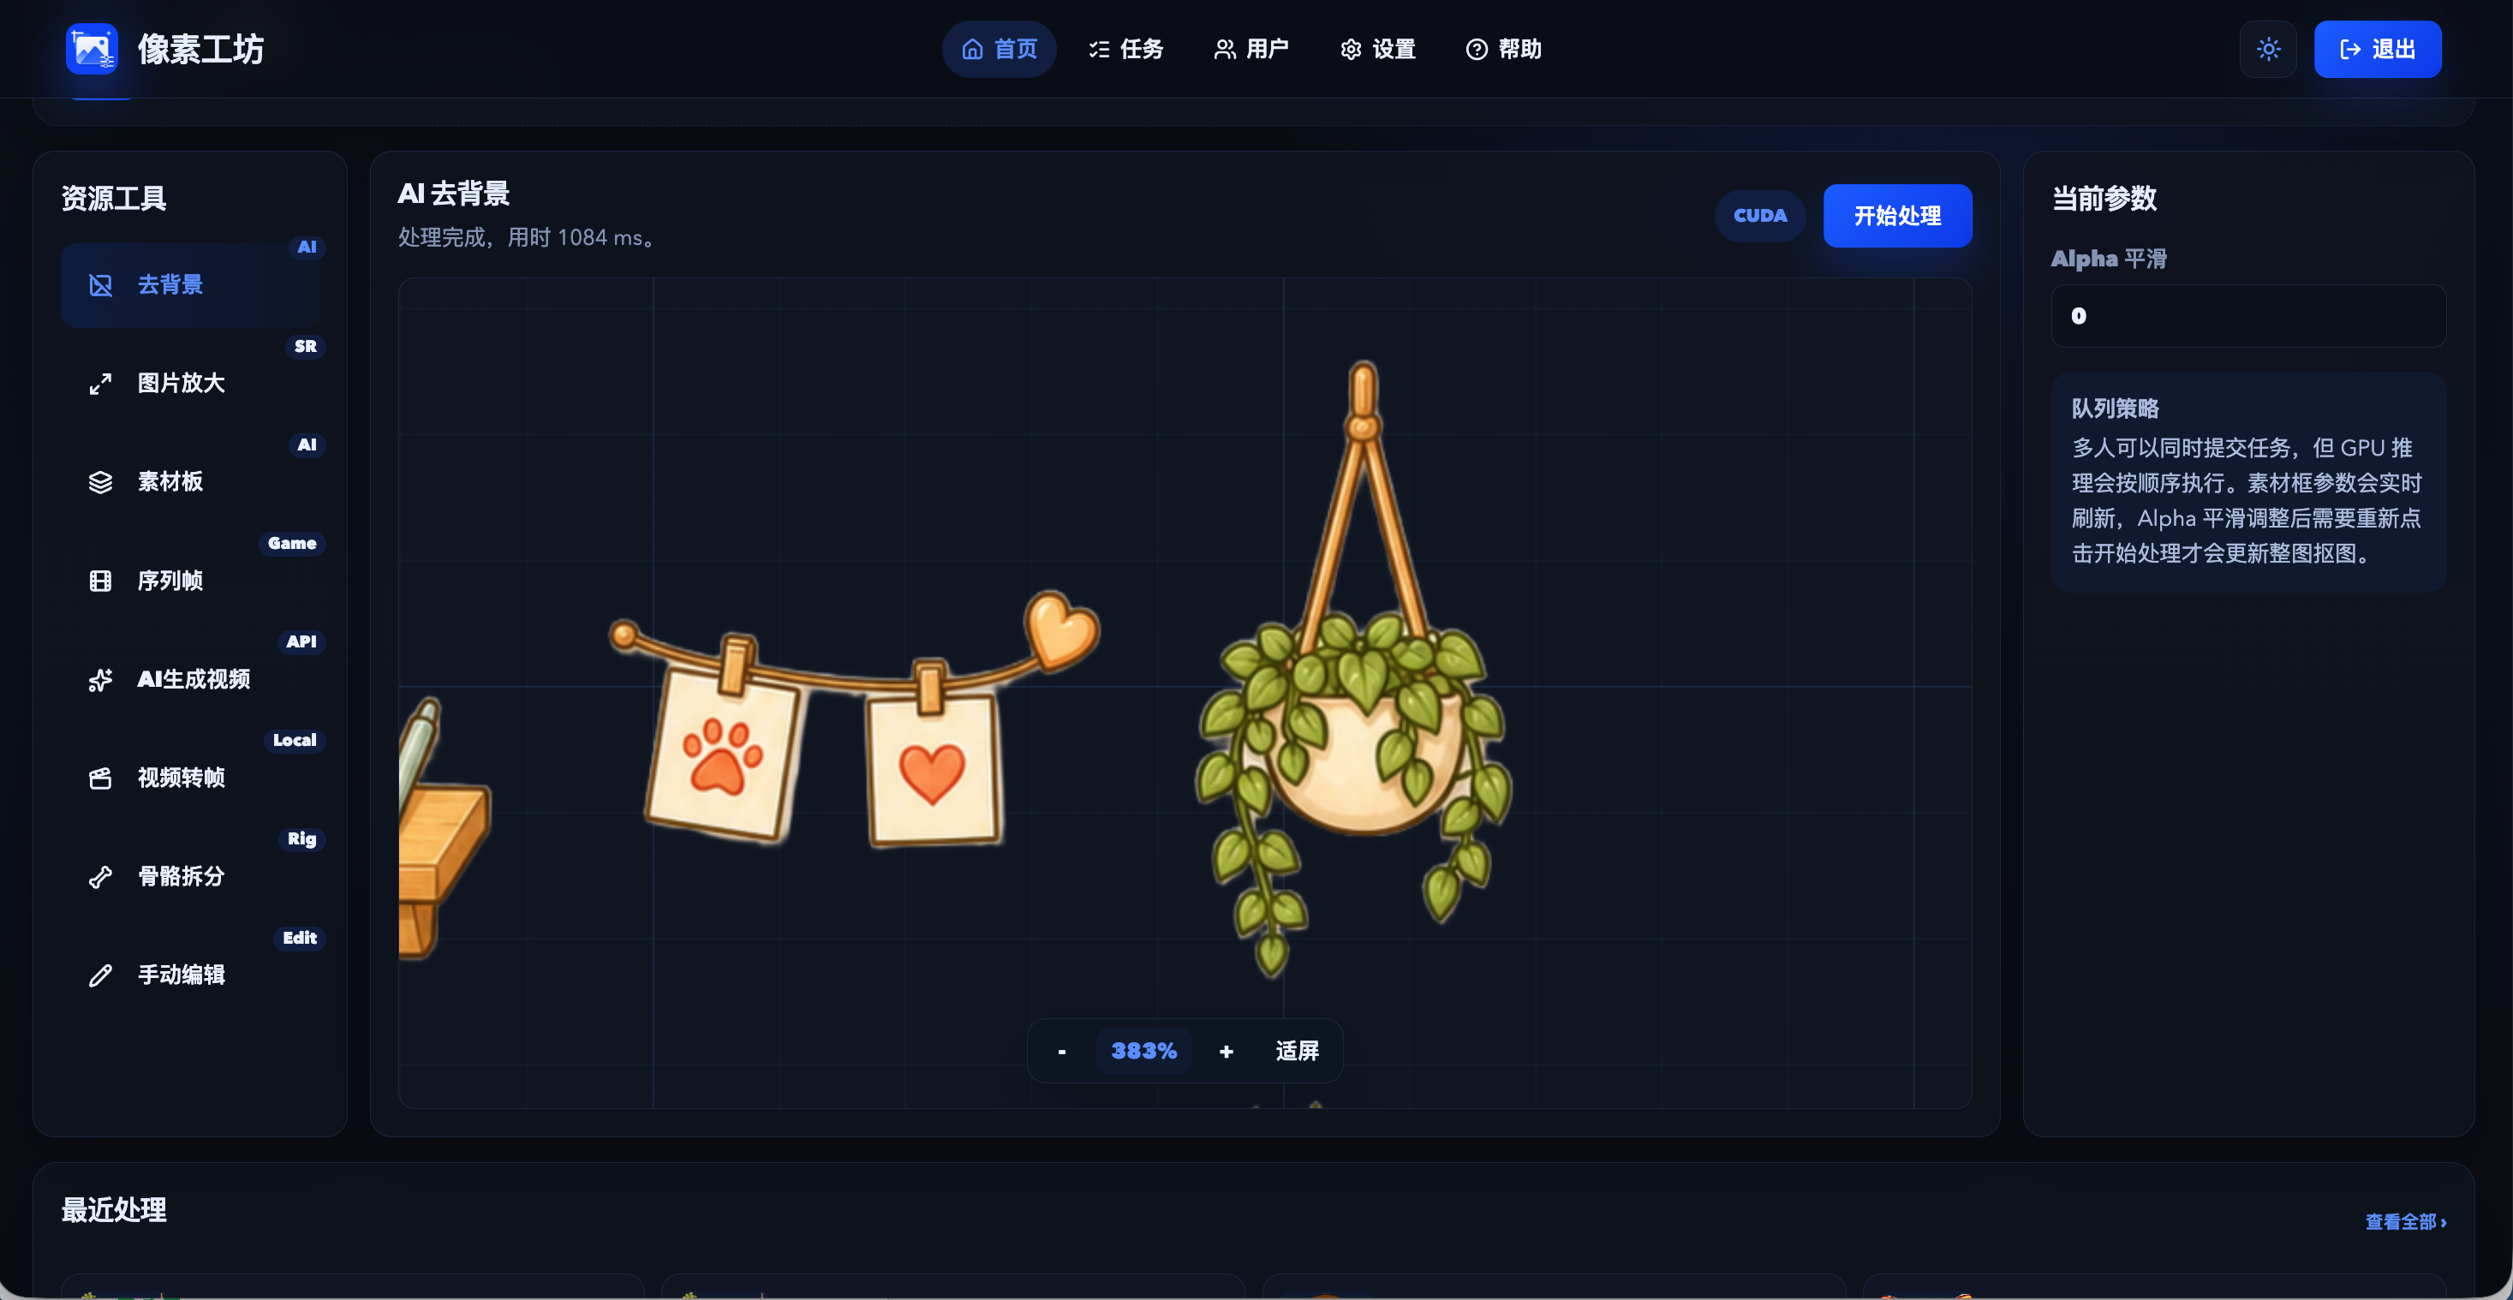The height and width of the screenshot is (1300, 2513).
Task: Click the API badge above AI生成视频
Action: point(301,641)
